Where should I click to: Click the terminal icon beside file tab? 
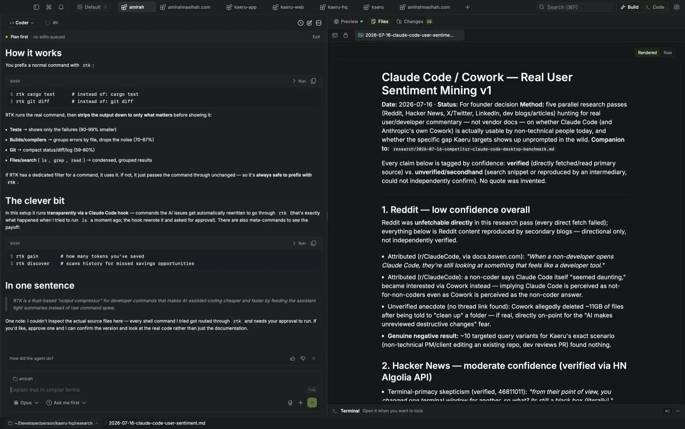pyautogui.click(x=335, y=35)
